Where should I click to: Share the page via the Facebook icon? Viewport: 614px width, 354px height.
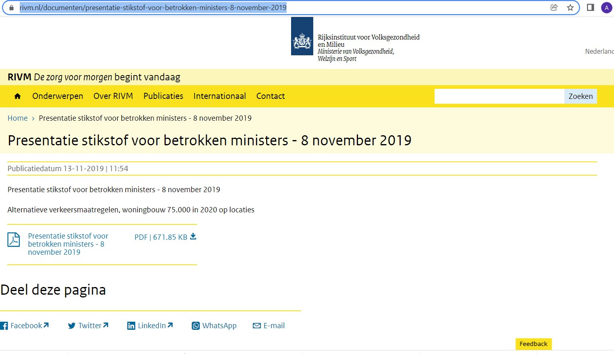[x=4, y=325]
